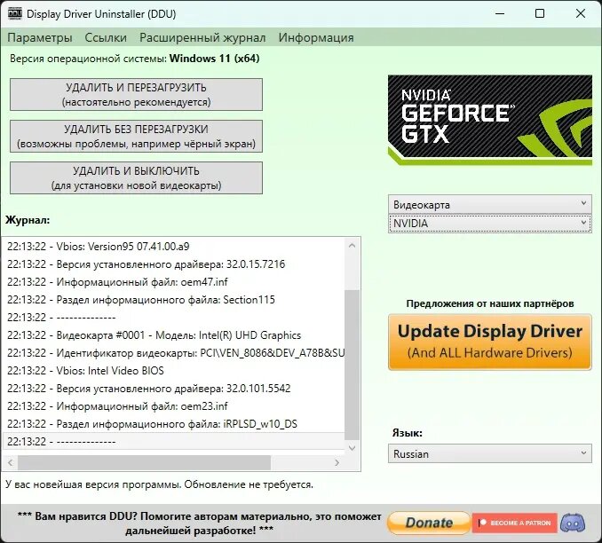The width and height of the screenshot is (602, 543).
Task: Click log horizontal scroll left arrow
Action: click(x=11, y=463)
